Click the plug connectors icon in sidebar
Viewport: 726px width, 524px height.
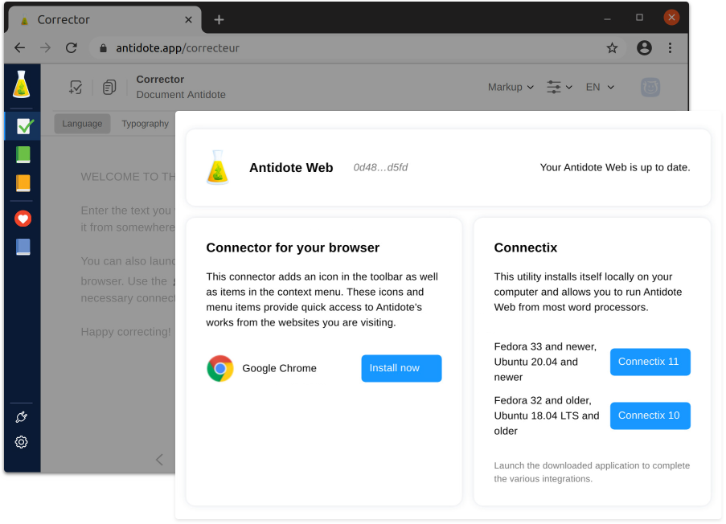tap(22, 417)
